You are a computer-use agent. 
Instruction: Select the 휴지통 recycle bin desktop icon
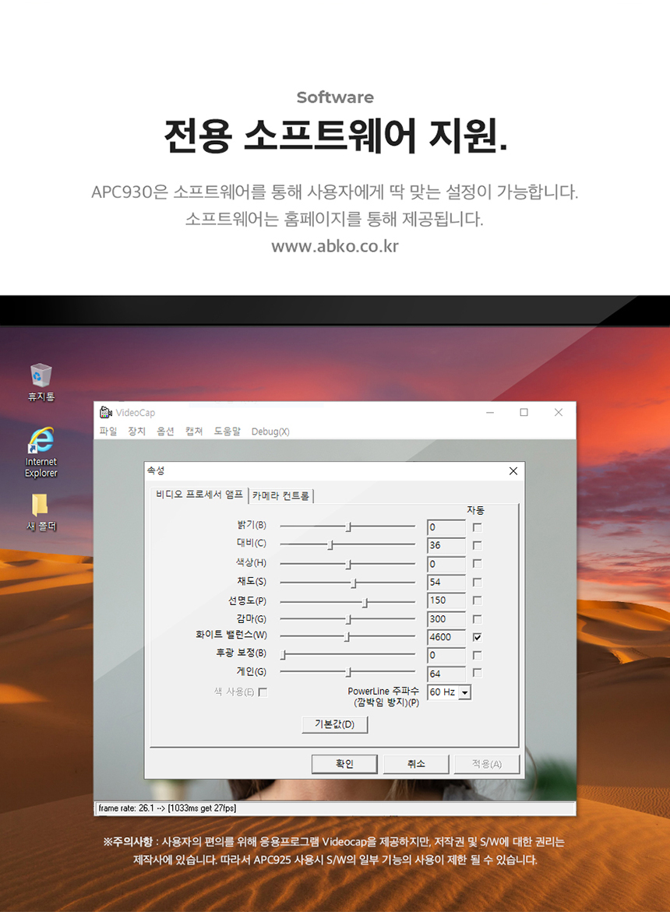(x=41, y=382)
